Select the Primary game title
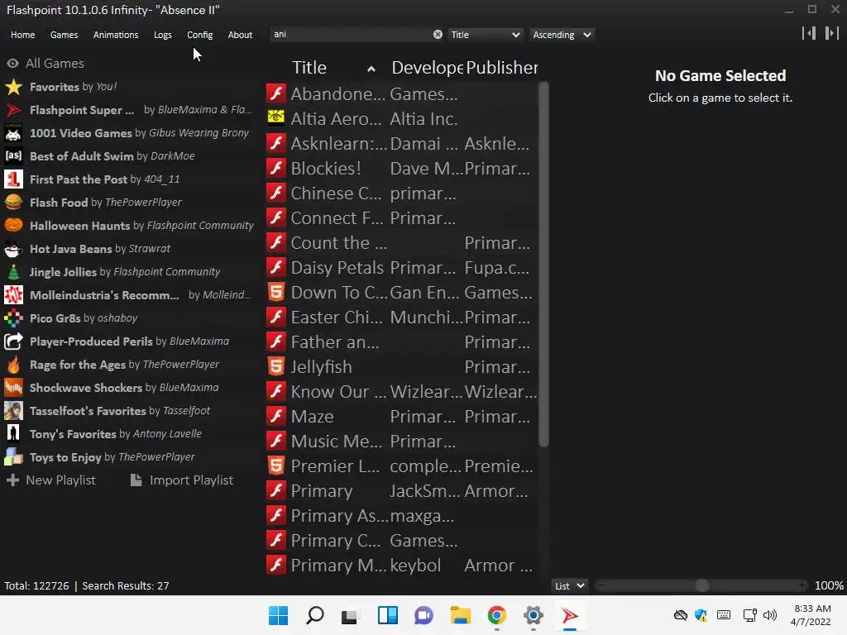The height and width of the screenshot is (635, 847). [x=322, y=491]
